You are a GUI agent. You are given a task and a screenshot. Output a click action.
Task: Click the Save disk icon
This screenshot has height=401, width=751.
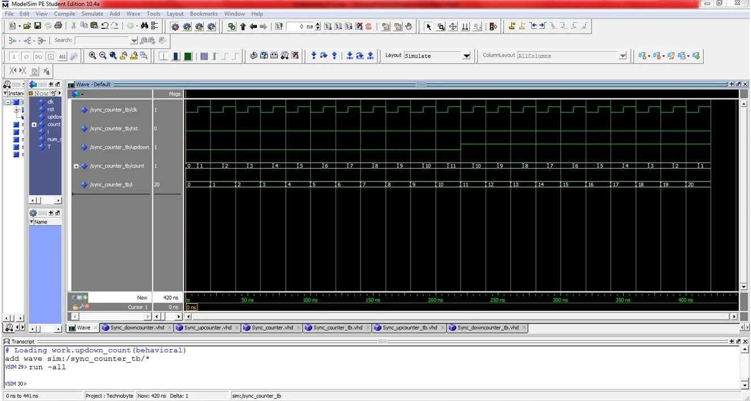pos(37,27)
